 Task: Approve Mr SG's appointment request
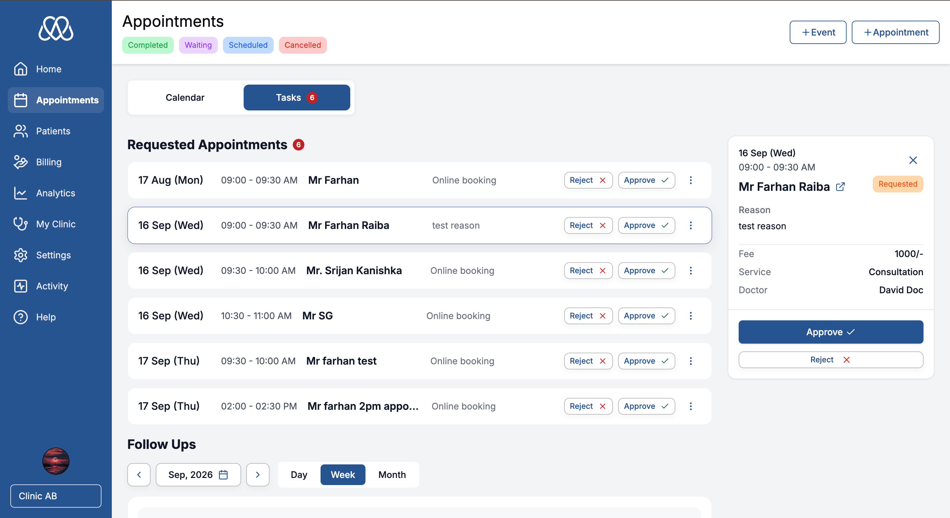click(x=646, y=316)
